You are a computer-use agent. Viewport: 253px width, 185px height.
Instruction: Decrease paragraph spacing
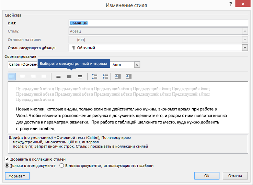pyautogui.click(x=105, y=76)
